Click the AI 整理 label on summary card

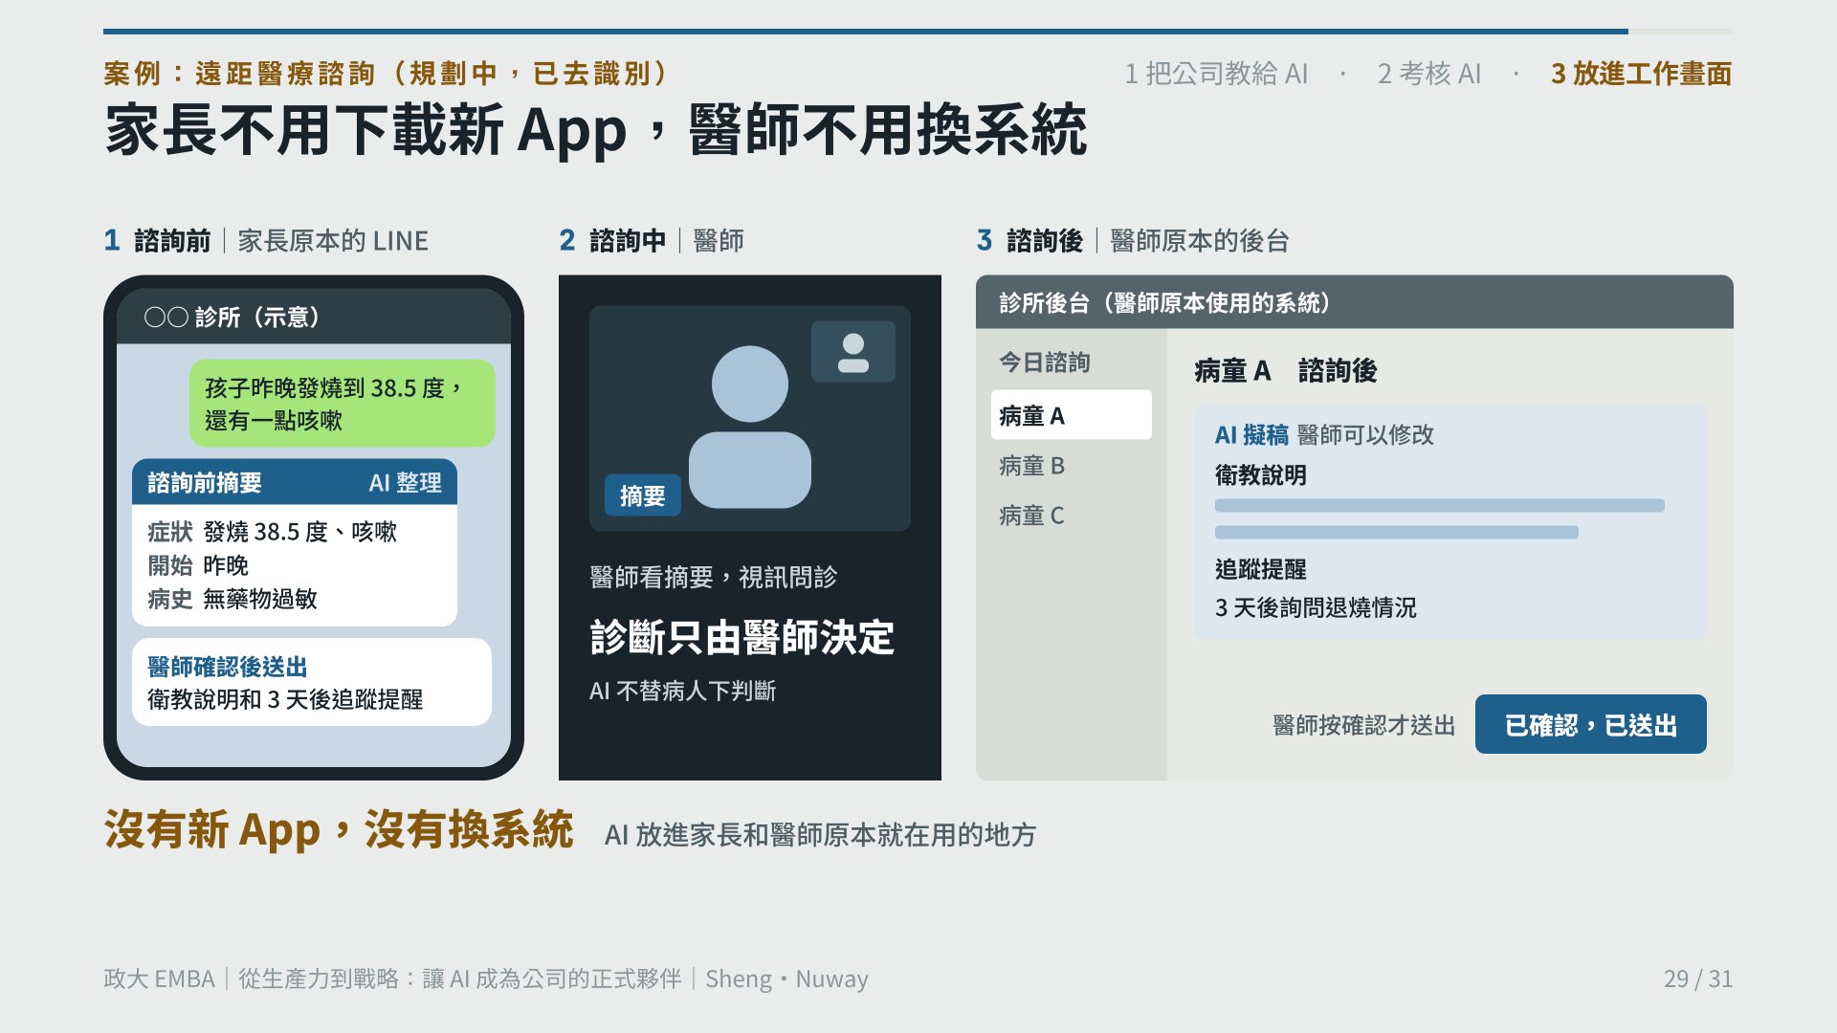tap(405, 483)
